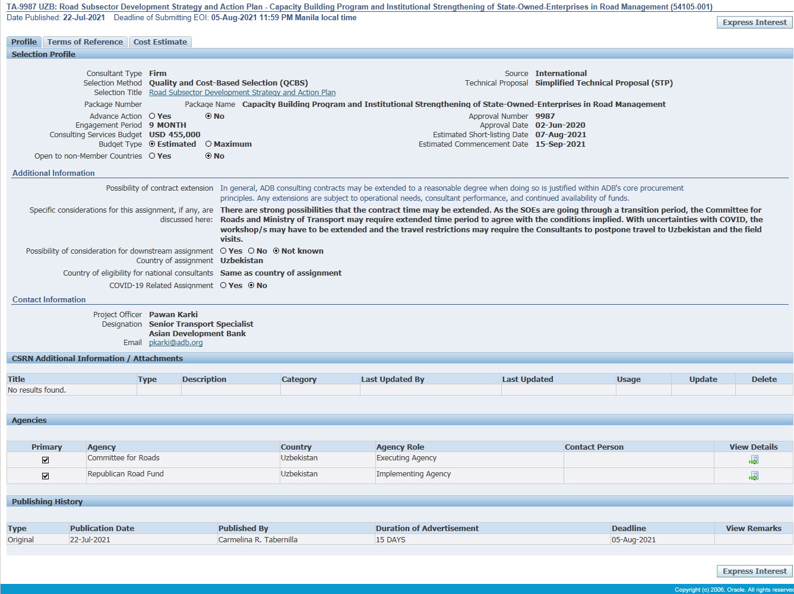
Task: Open Road Subsector Development Strategy link
Action: (242, 93)
